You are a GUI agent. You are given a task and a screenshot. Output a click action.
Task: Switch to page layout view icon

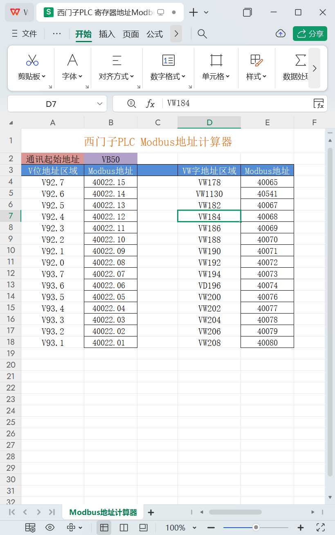[143, 527]
